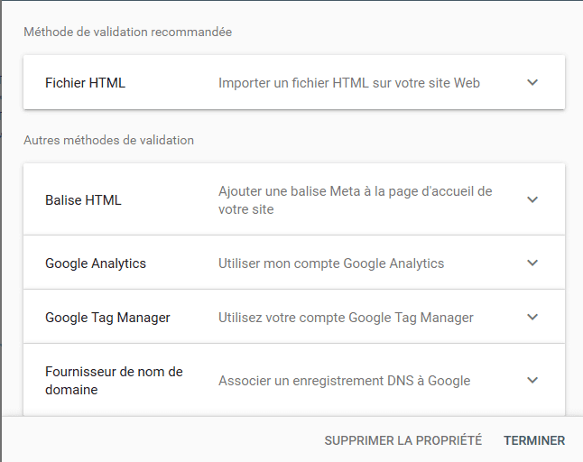The image size is (583, 462).
Task: Expand the Fournisseur de nom de domaine chevron
Action: tap(532, 381)
